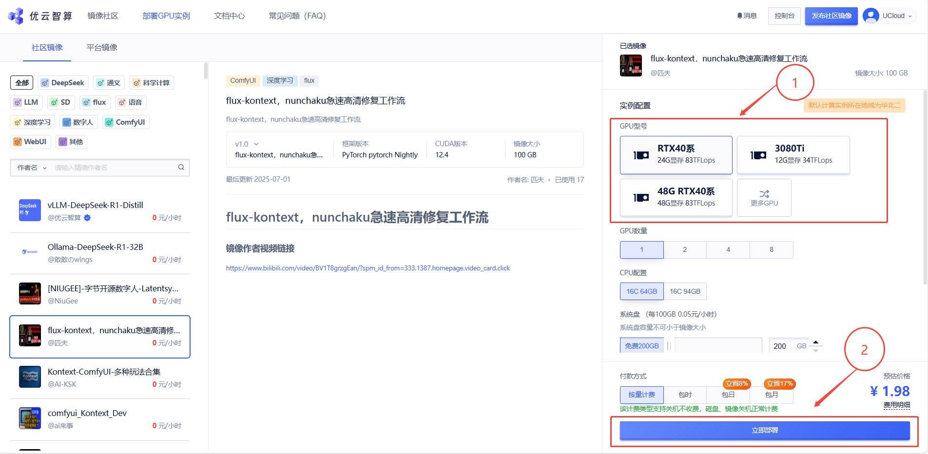Image resolution: width=928 pixels, height=454 pixels.
Task: Click the 发布社区镜像 button
Action: pos(831,16)
